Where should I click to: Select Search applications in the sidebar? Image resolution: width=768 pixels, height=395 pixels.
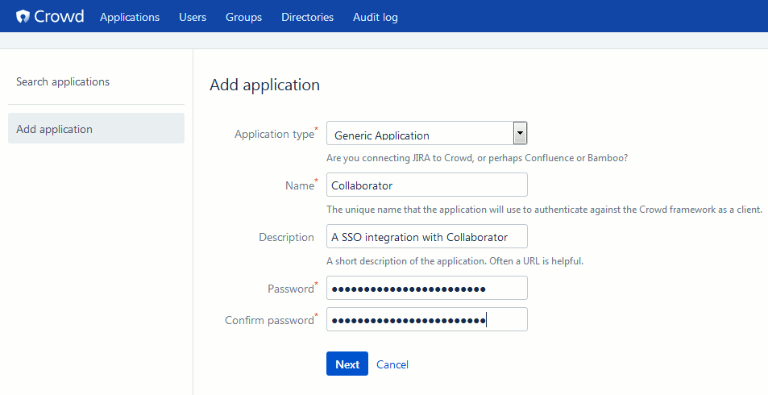coord(63,81)
